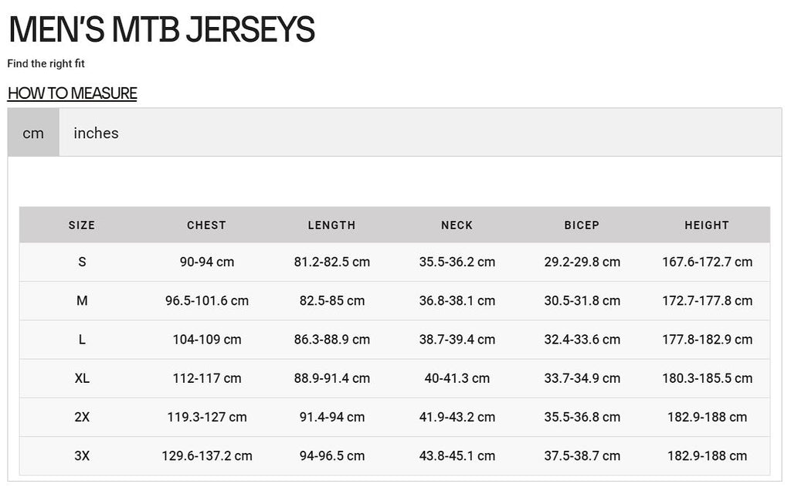Click the MEN'S MTB JERSEYS heading
Viewport: 791px width, 494px height.
[162, 29]
